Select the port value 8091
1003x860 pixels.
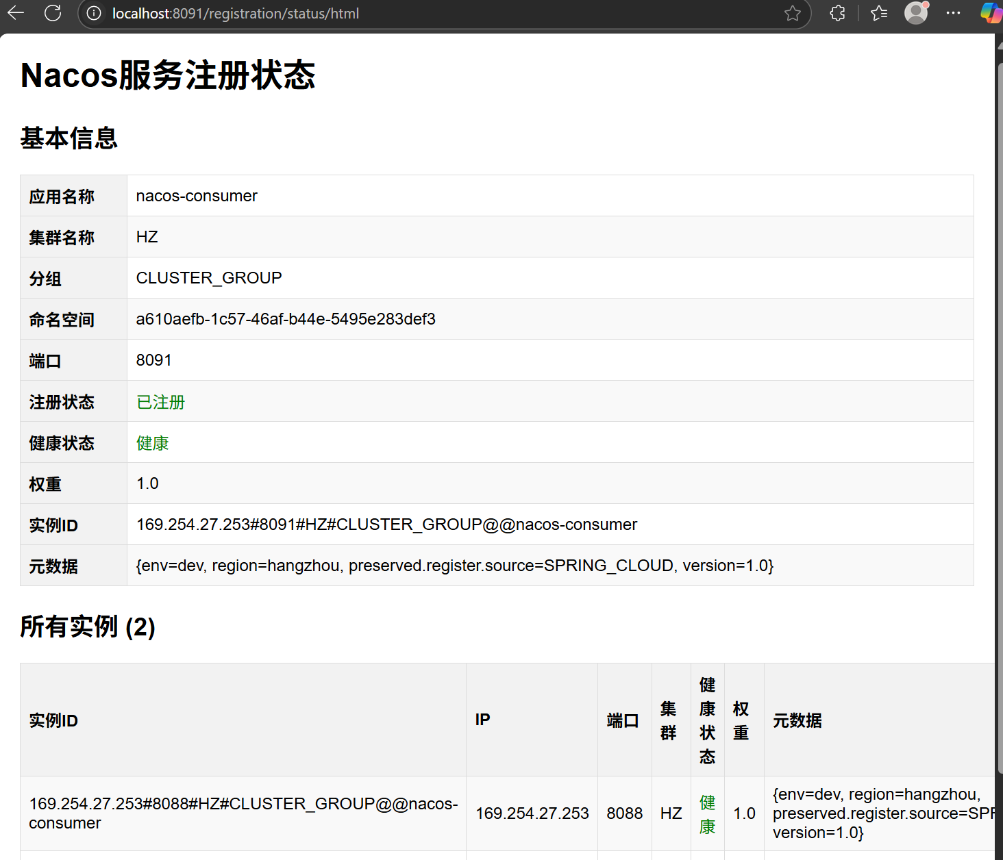[154, 360]
